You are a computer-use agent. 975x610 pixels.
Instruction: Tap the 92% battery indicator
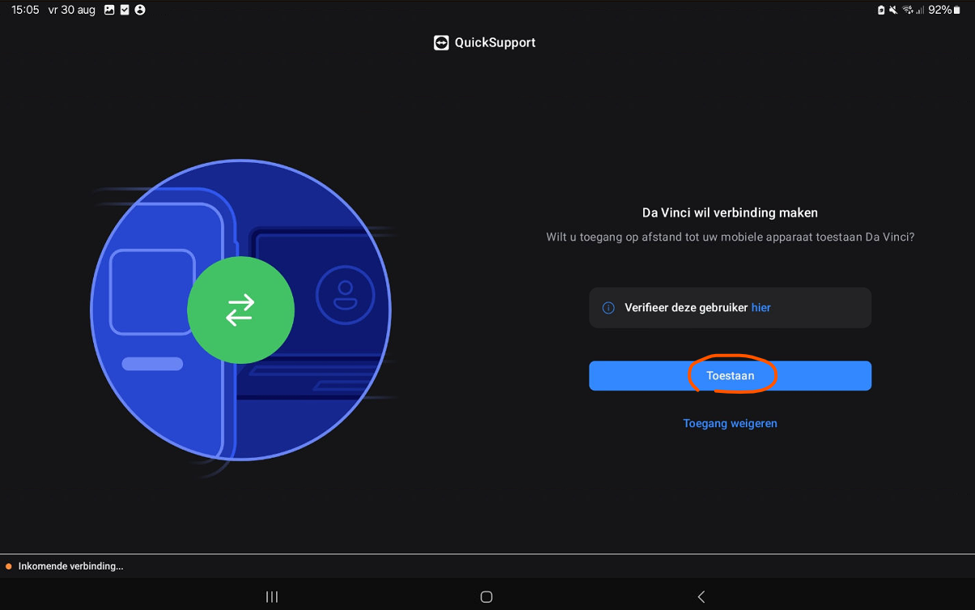pyautogui.click(x=943, y=11)
